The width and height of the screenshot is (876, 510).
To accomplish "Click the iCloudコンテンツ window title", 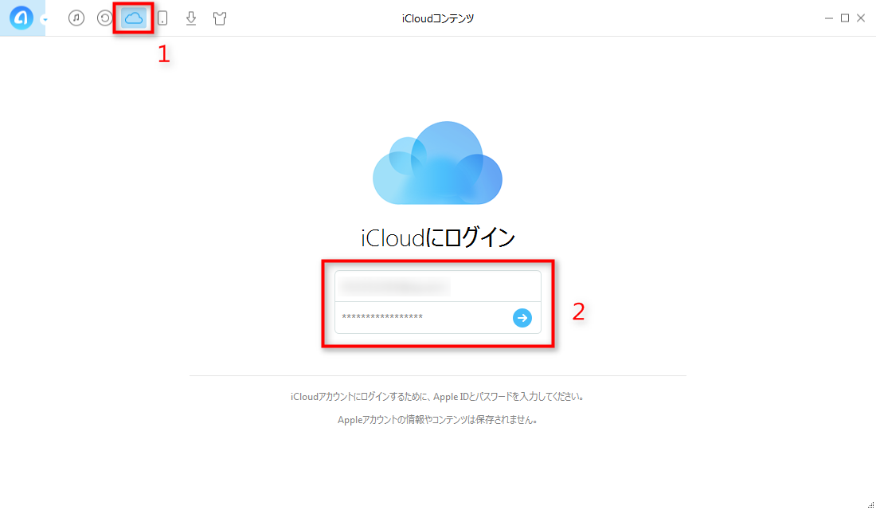I will (x=437, y=18).
